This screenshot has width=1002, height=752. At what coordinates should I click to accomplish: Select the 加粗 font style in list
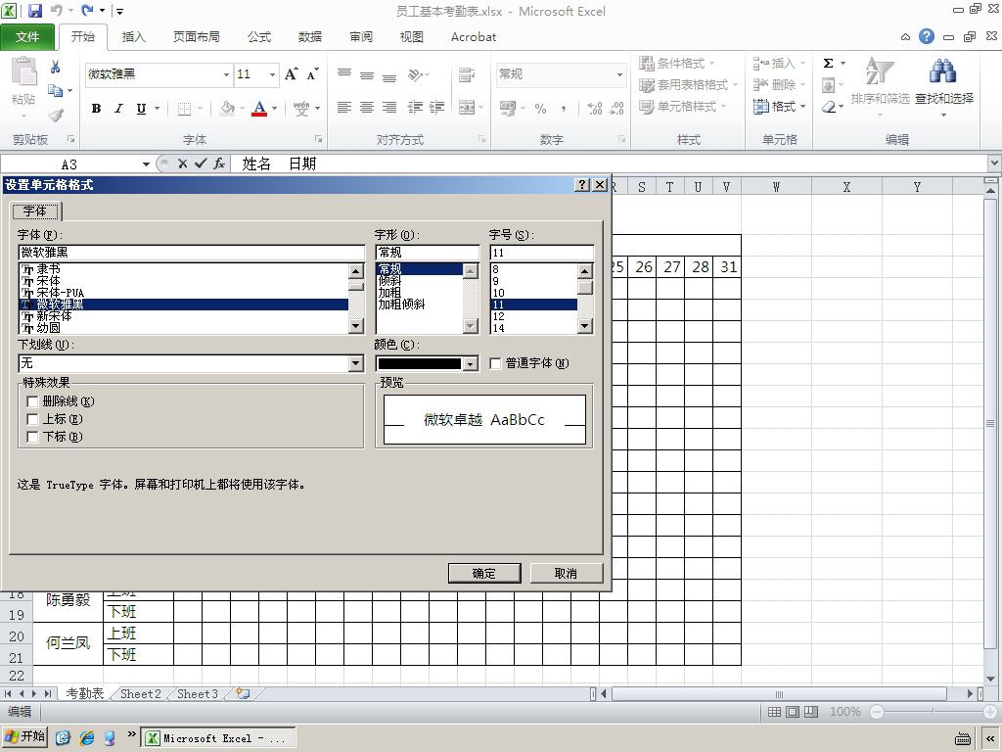(389, 293)
